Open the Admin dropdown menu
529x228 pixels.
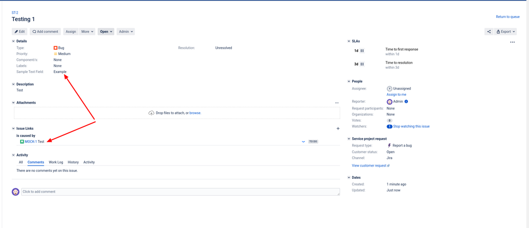pos(126,32)
